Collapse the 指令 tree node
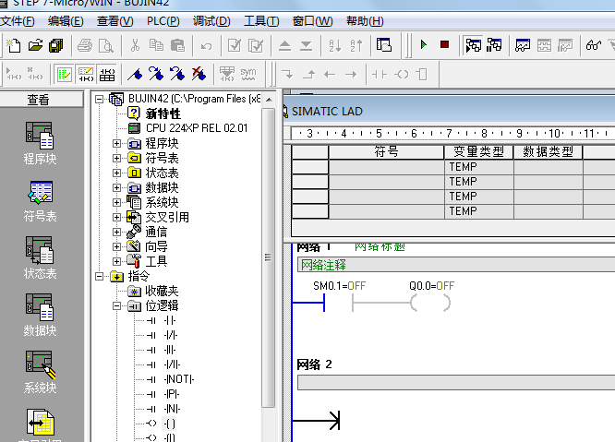Viewport: 615px width, 442px height. click(x=100, y=276)
